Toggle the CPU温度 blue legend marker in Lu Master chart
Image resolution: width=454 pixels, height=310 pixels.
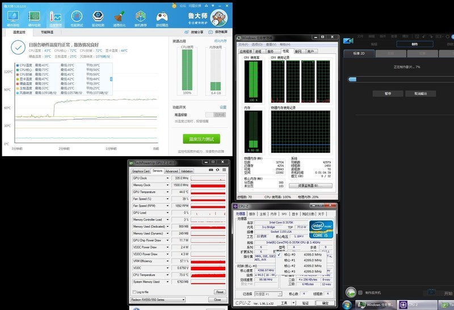coord(18,65)
